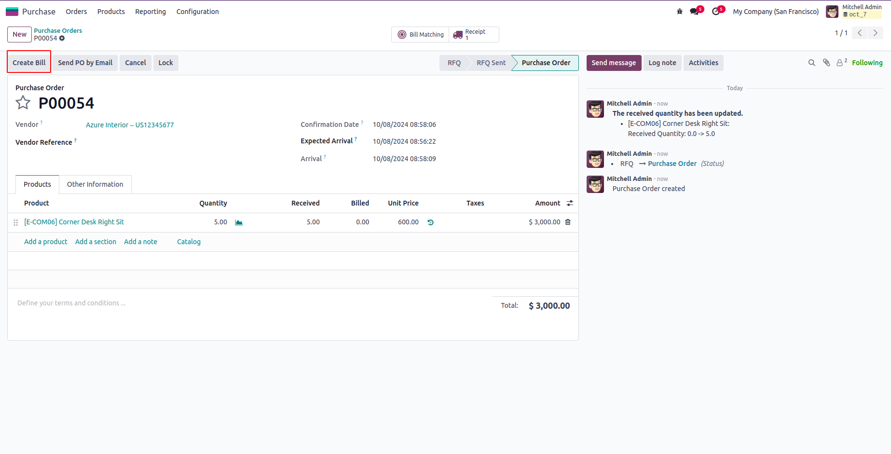Open Mitchell Admin user avatar menu
The height and width of the screenshot is (454, 891).
pyautogui.click(x=832, y=12)
